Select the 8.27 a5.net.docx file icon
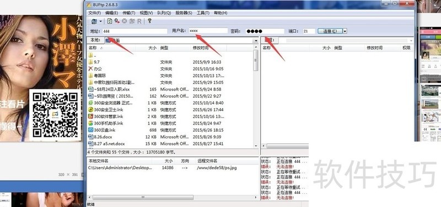This screenshot has height=207, width=441. tap(90, 144)
